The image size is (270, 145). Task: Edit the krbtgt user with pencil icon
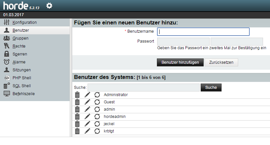87,131
